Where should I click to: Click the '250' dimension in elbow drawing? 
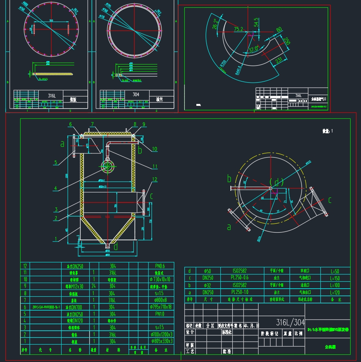click(286, 41)
